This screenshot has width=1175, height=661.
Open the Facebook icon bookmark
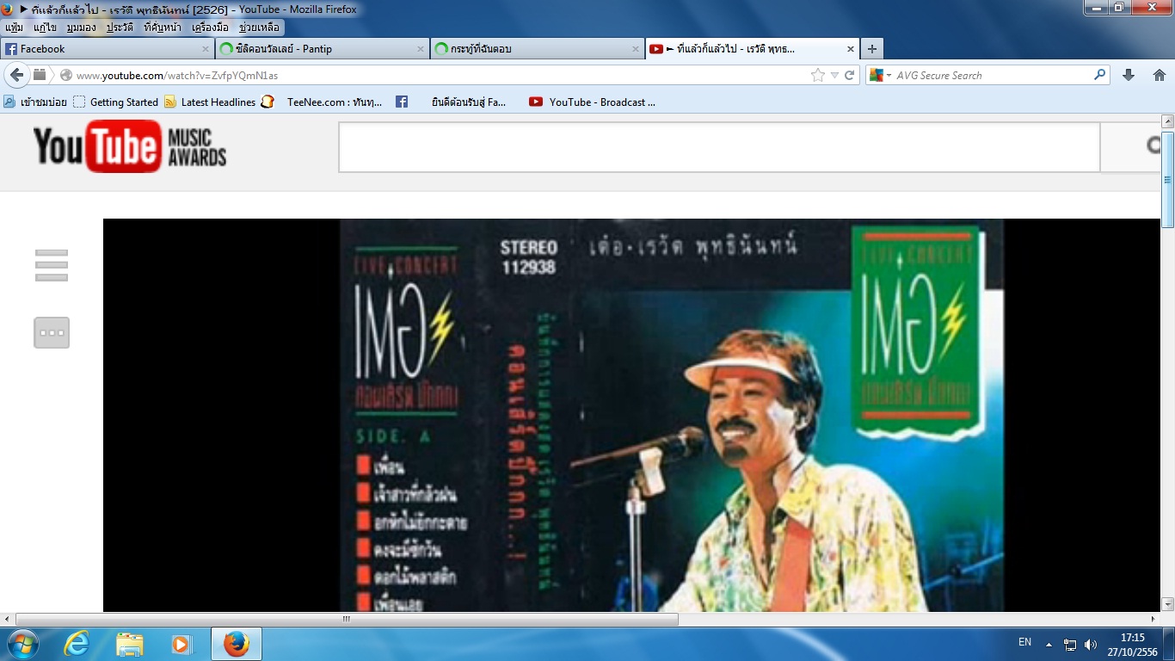coord(402,102)
